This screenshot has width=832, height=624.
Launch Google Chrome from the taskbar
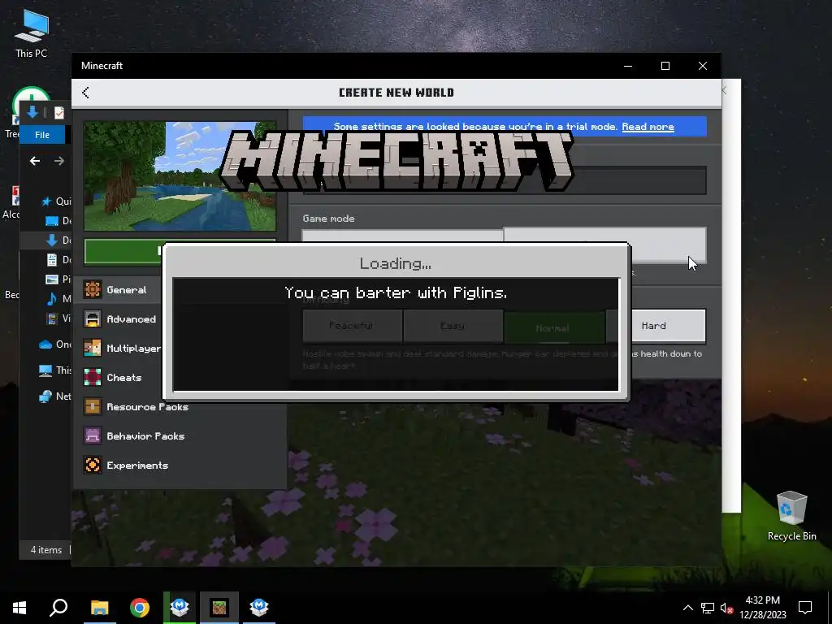[140, 608]
